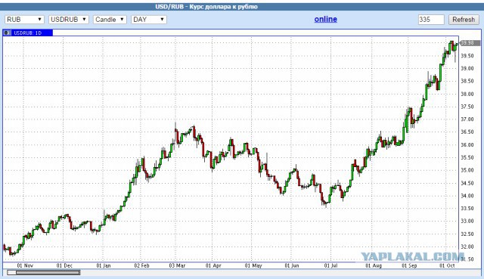Viewport: 484px width, 279px height.
Task: Click the left handle of chart scrollbar
Action: click(11, 272)
